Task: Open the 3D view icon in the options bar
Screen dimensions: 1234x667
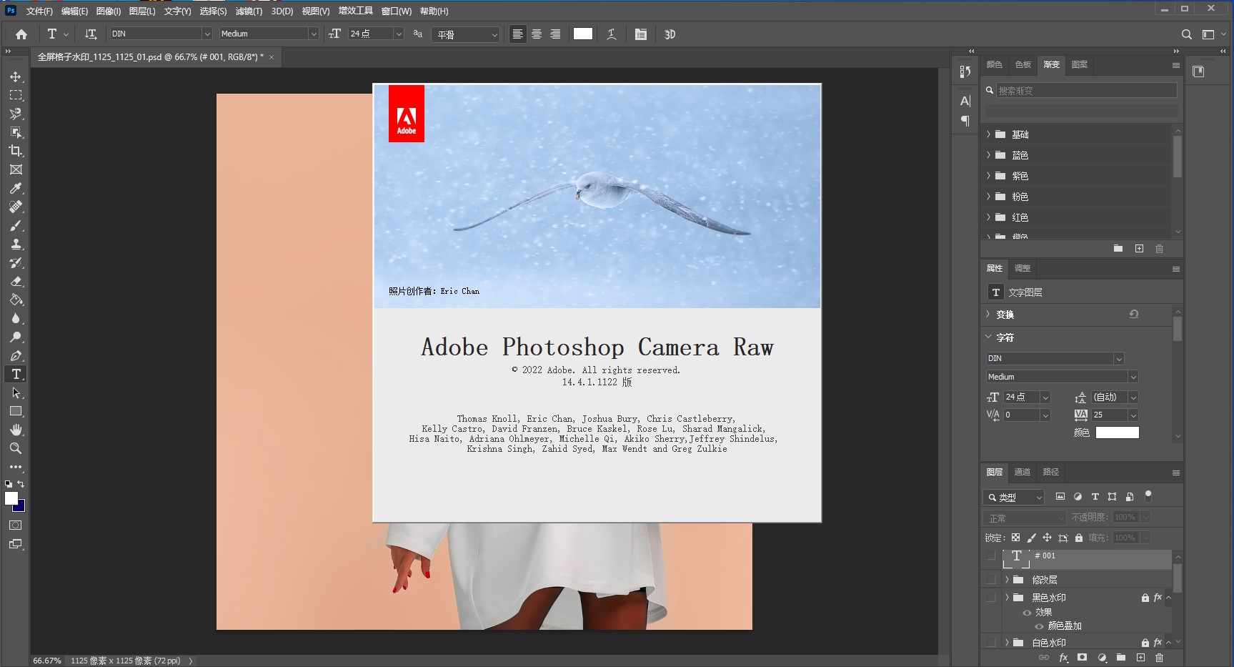Action: pyautogui.click(x=670, y=34)
